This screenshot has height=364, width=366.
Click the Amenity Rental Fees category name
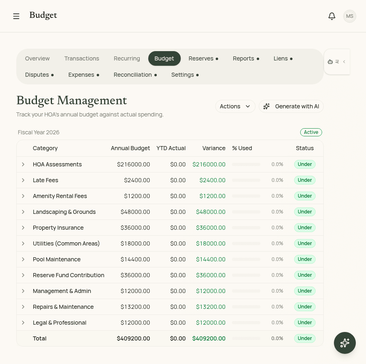click(x=60, y=196)
